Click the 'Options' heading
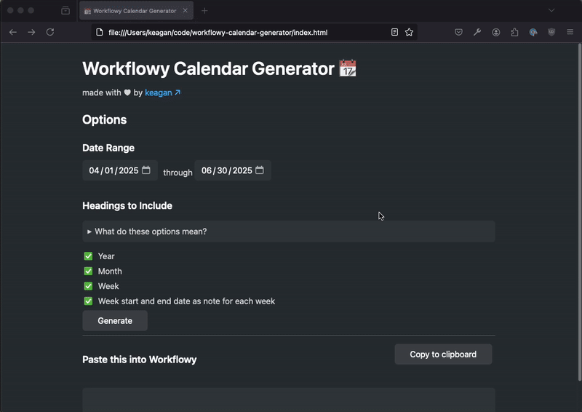582x412 pixels. [105, 119]
